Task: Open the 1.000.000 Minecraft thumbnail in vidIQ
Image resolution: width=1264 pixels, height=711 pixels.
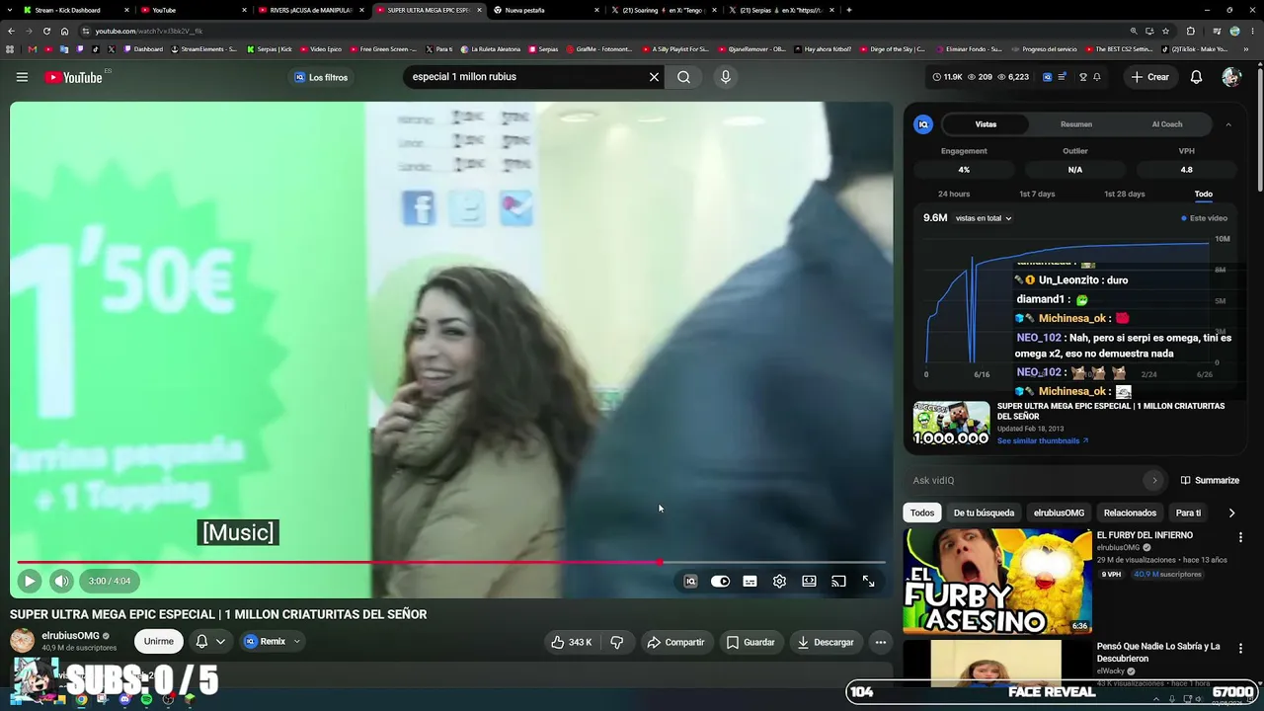Action: [951, 423]
